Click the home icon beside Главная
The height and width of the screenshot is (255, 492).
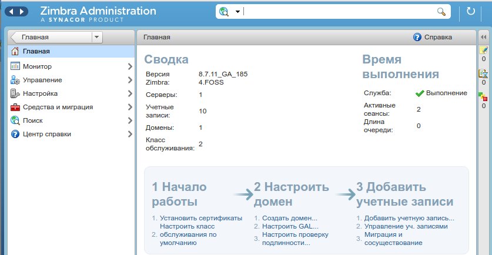(x=15, y=51)
